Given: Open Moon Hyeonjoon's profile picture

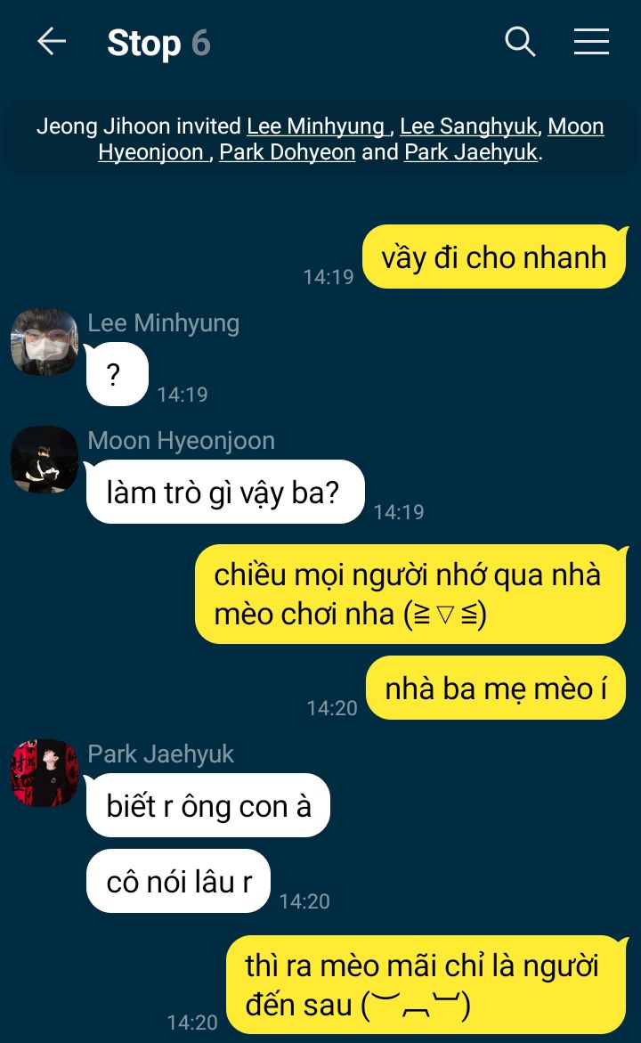Looking at the screenshot, I should [45, 460].
